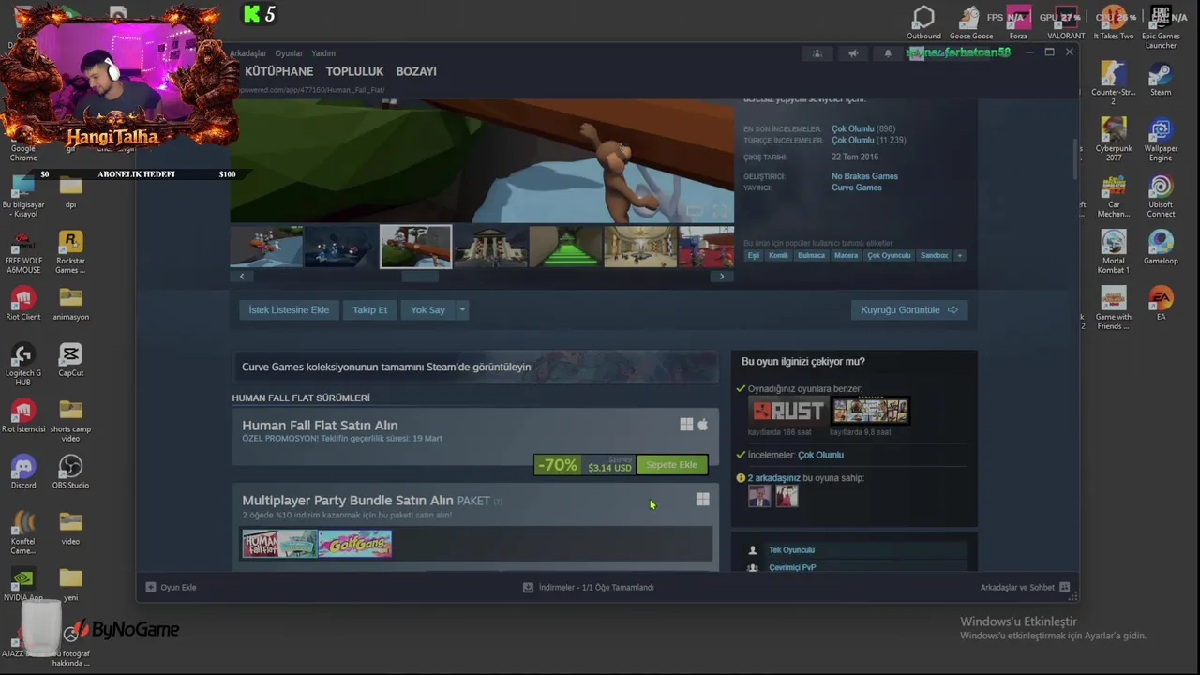Open the Wallpaper Engine desktop shortcut
The height and width of the screenshot is (675, 1200).
(1161, 139)
